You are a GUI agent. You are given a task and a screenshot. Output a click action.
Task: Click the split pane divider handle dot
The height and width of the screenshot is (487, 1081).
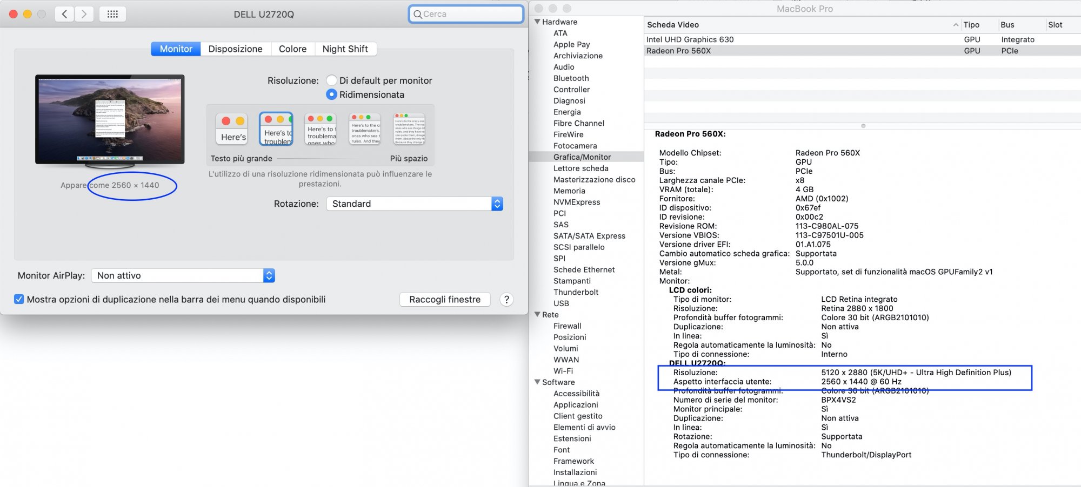[x=863, y=126]
